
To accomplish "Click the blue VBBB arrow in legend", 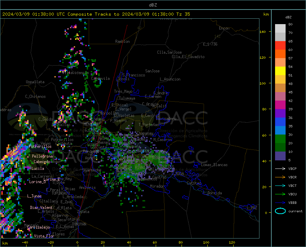I will coord(280,203).
